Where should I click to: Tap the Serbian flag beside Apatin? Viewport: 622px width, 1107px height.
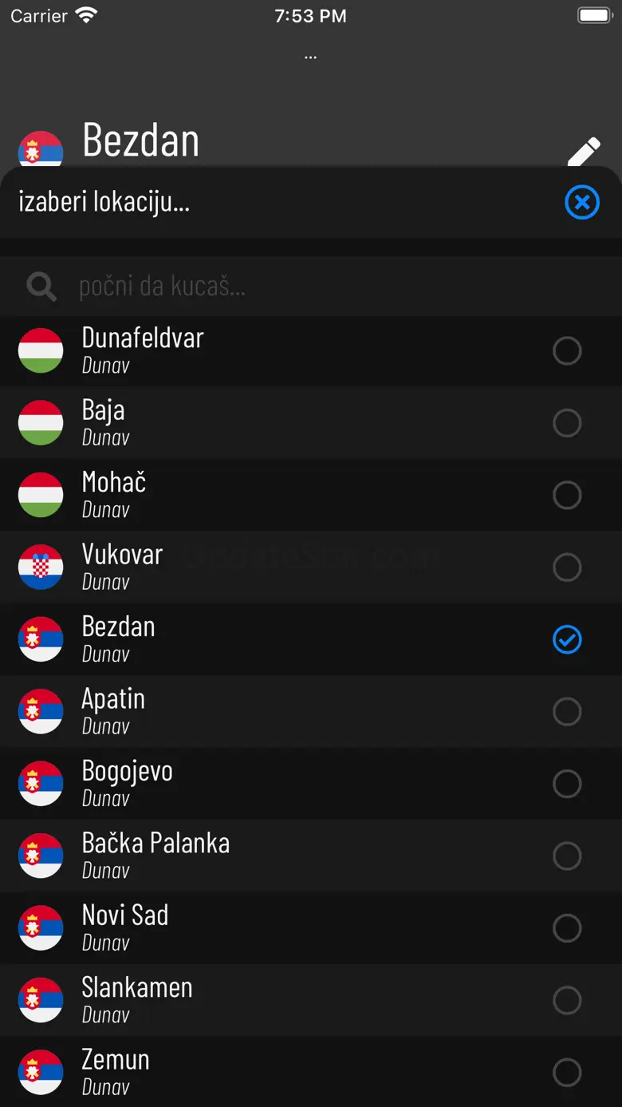[41, 711]
